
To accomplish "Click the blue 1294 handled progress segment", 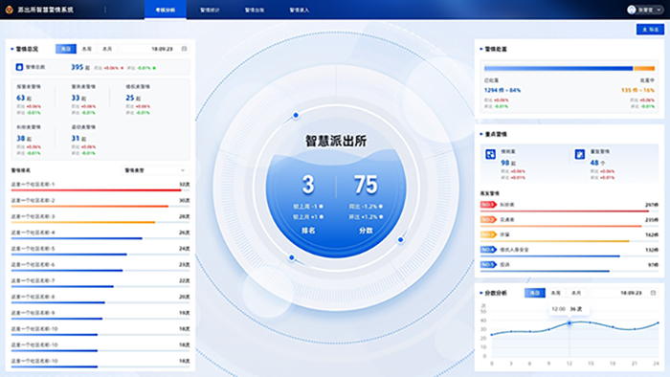I will click(x=558, y=68).
